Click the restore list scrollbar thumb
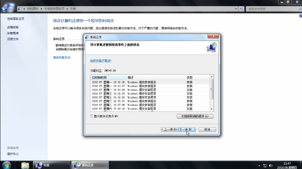 [212, 89]
